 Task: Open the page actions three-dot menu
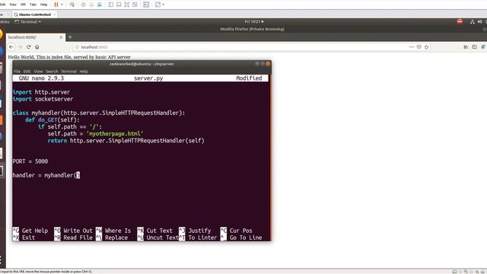(x=411, y=47)
